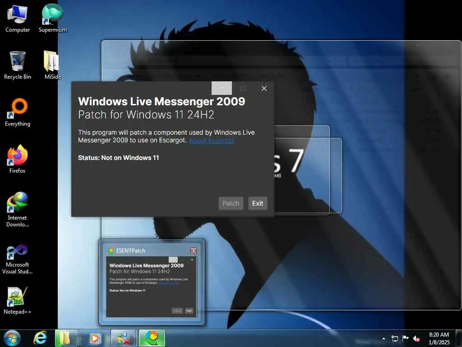Click the maximize box in patch dialog
The image size is (462, 347).
(x=243, y=88)
